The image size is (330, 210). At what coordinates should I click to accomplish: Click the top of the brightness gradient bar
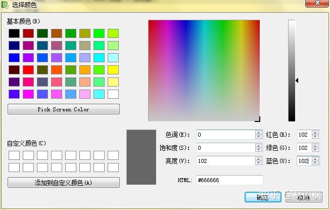[292, 21]
